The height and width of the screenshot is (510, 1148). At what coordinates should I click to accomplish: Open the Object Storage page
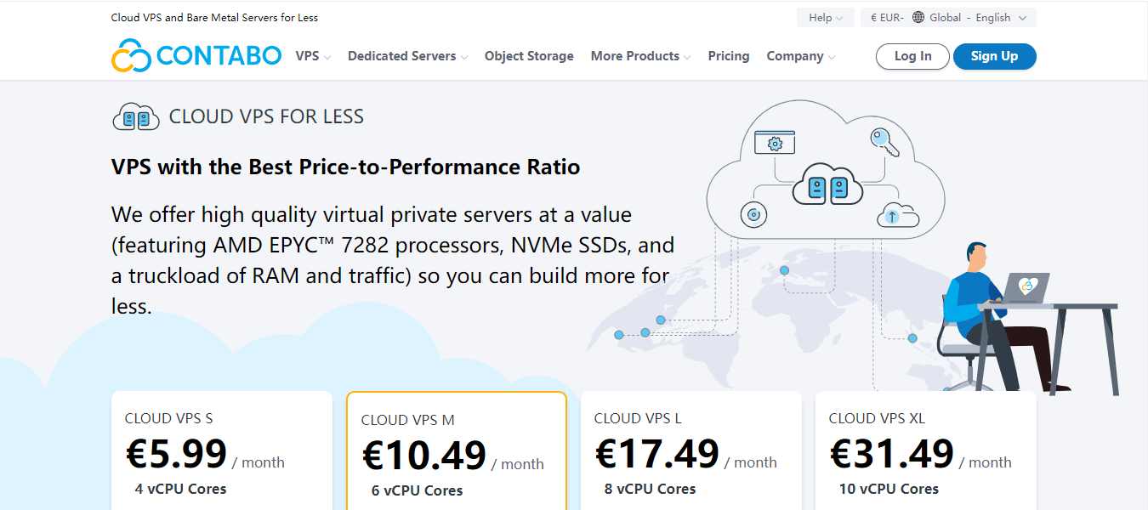point(529,56)
